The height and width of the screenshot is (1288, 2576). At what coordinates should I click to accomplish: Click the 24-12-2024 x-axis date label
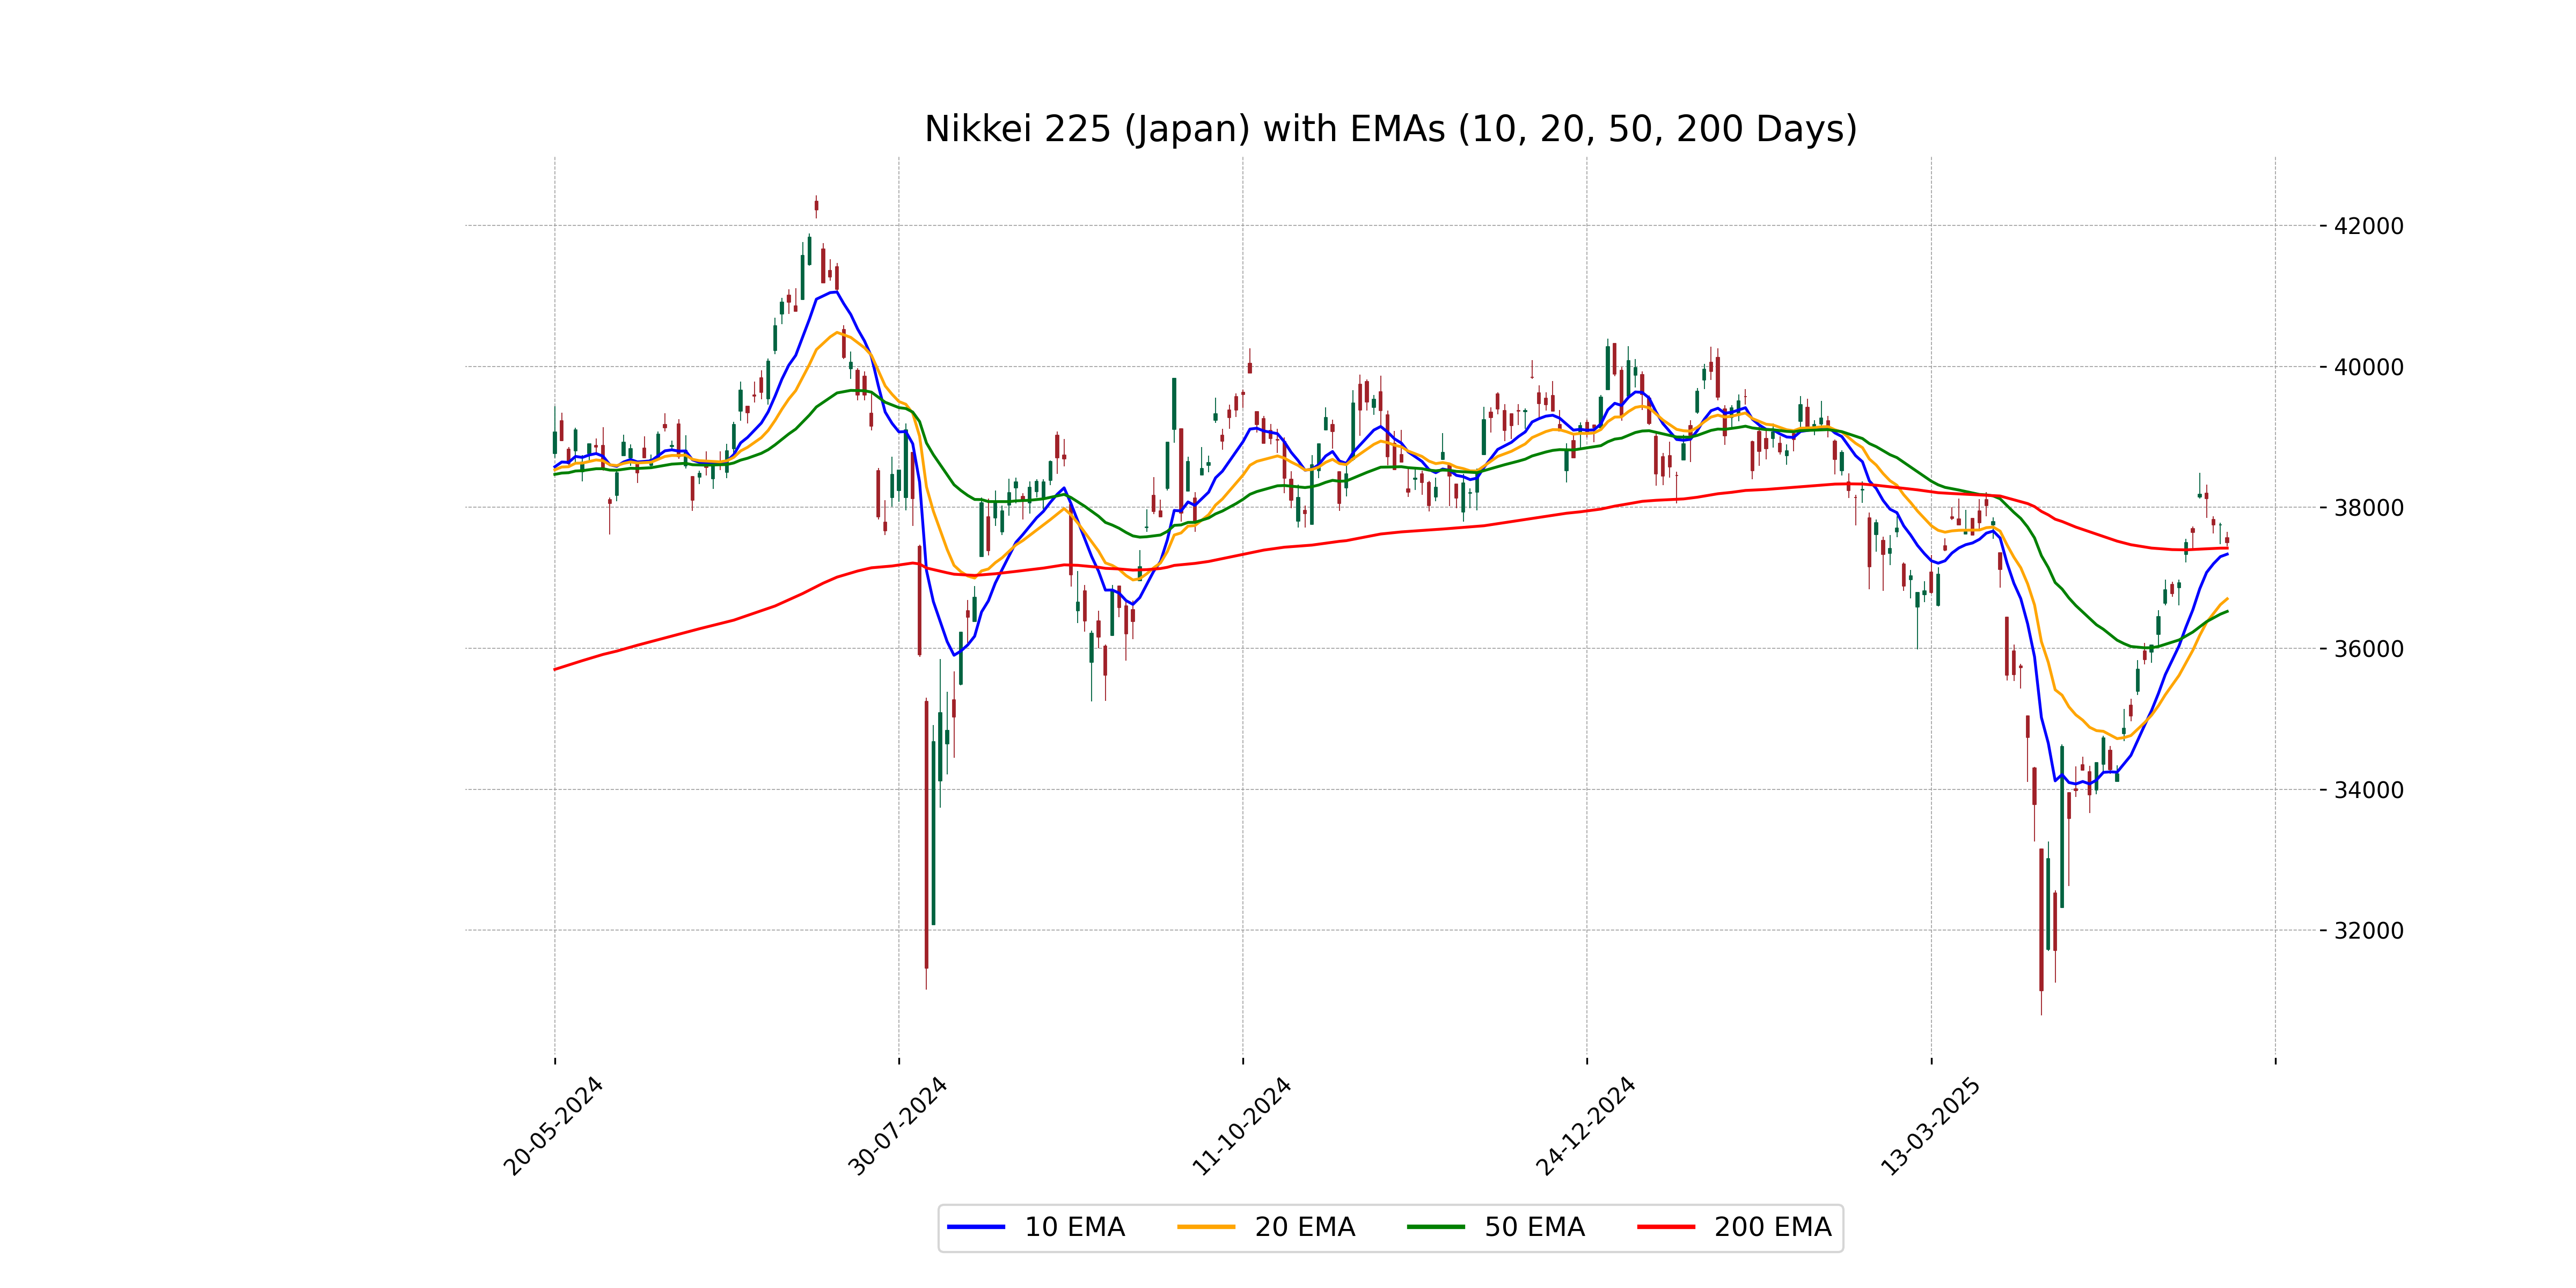click(1585, 1126)
